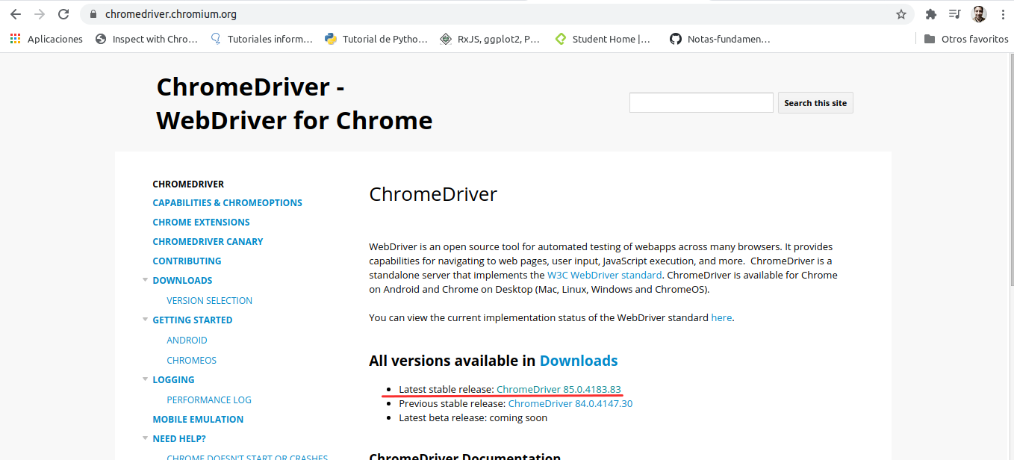Image resolution: width=1014 pixels, height=460 pixels.
Task: Open the Mobile Emulation sidebar link
Action: [x=198, y=419]
